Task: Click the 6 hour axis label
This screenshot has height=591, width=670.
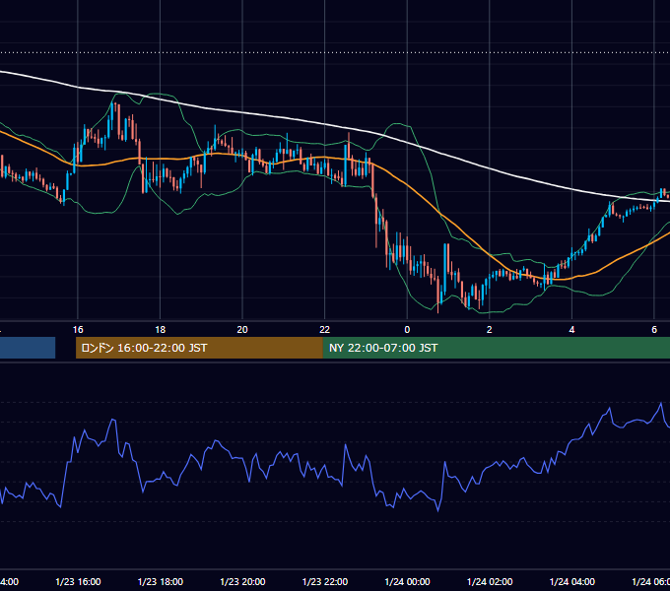Action: click(654, 330)
